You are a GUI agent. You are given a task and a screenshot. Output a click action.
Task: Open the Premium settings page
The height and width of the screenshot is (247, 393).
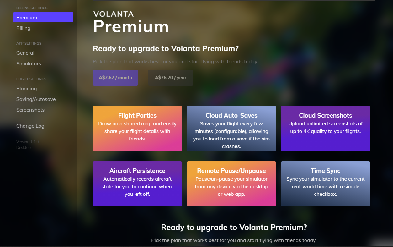pyautogui.click(x=43, y=18)
